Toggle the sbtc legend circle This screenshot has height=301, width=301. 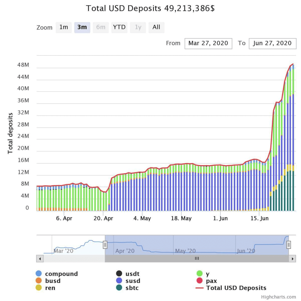[119, 288]
